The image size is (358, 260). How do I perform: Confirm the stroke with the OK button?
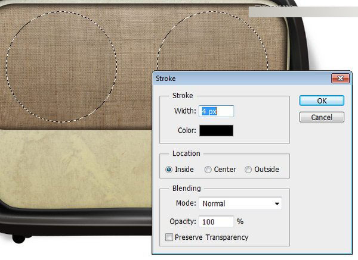point(322,101)
